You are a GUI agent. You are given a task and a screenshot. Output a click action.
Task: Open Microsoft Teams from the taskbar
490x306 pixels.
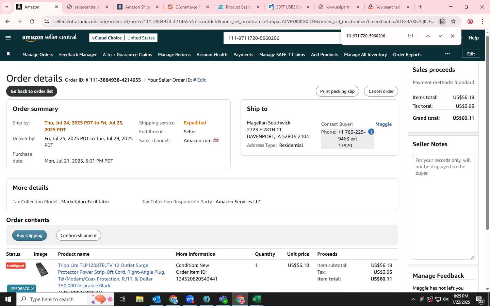pyautogui.click(x=223, y=299)
